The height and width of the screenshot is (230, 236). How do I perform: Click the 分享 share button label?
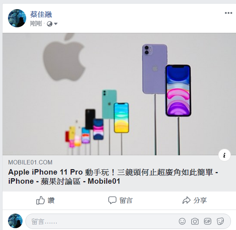point(200,200)
